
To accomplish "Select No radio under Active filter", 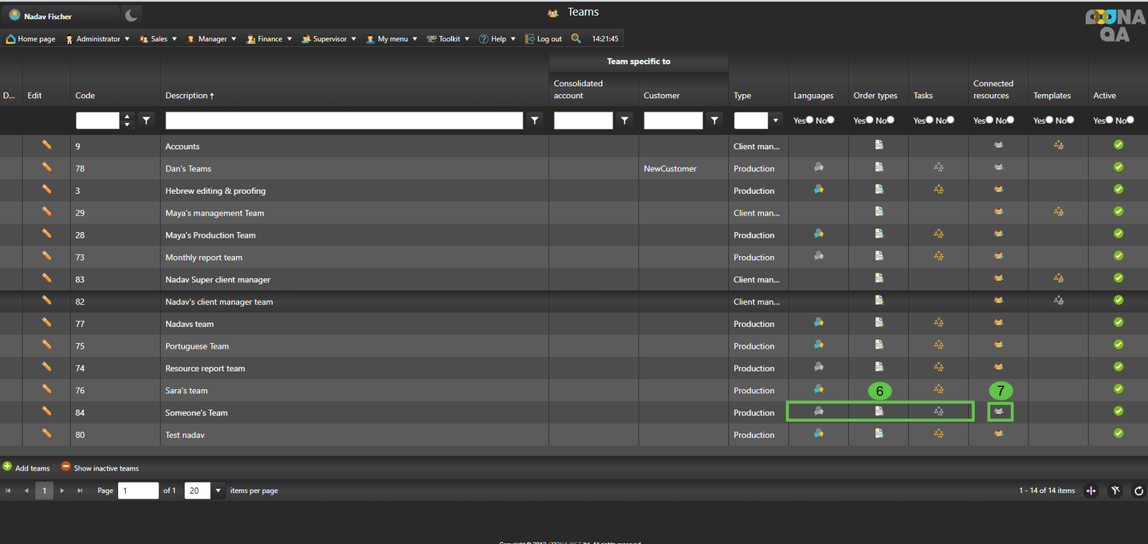I will (x=1130, y=120).
